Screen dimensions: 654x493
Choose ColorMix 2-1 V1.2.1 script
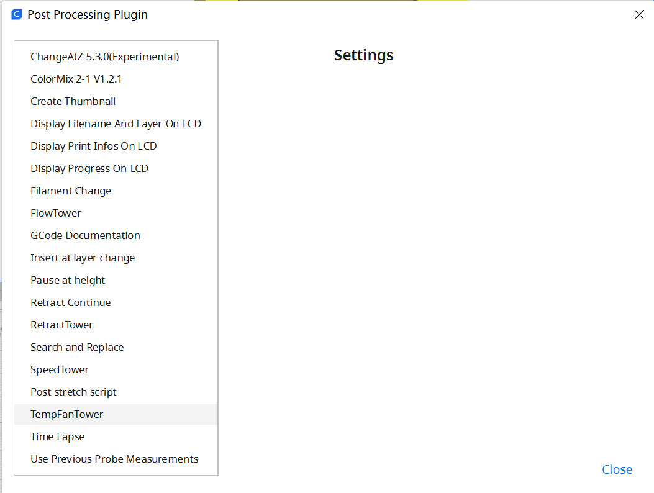coord(116,79)
